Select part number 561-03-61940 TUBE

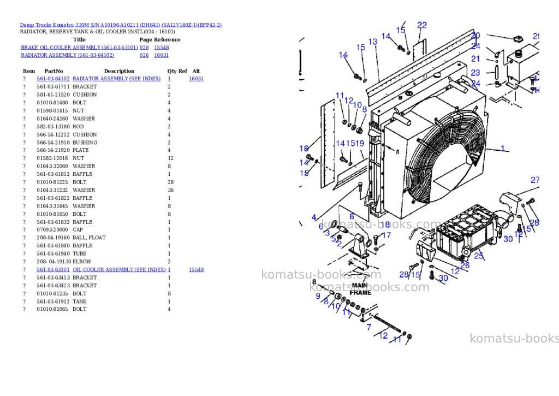click(x=53, y=253)
